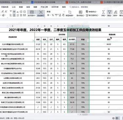The image size is (123, 120).
Task: Click the 填充 fill icon
Action: [121, 12]
